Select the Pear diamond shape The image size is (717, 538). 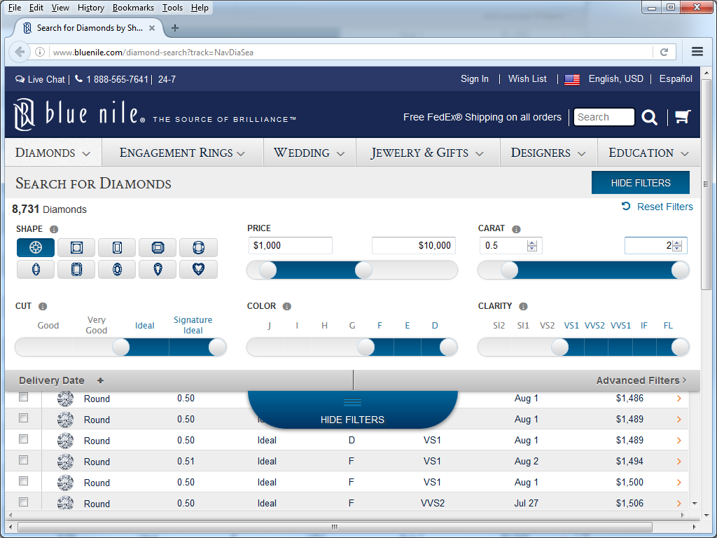158,270
